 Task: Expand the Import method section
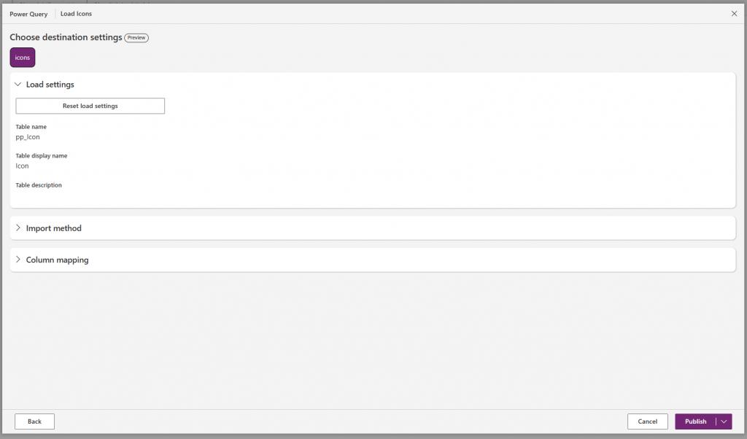(18, 228)
